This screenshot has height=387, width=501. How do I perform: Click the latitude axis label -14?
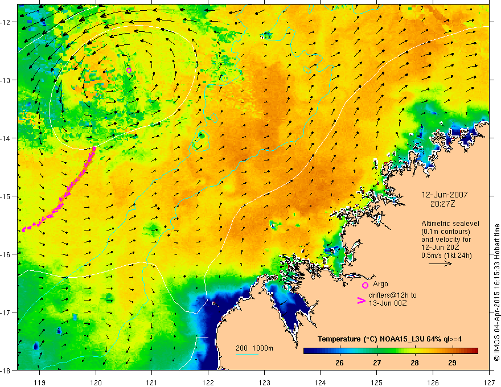click(x=6, y=138)
